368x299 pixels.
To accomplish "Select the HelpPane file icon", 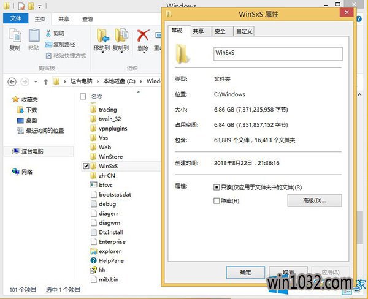I will (93, 260).
